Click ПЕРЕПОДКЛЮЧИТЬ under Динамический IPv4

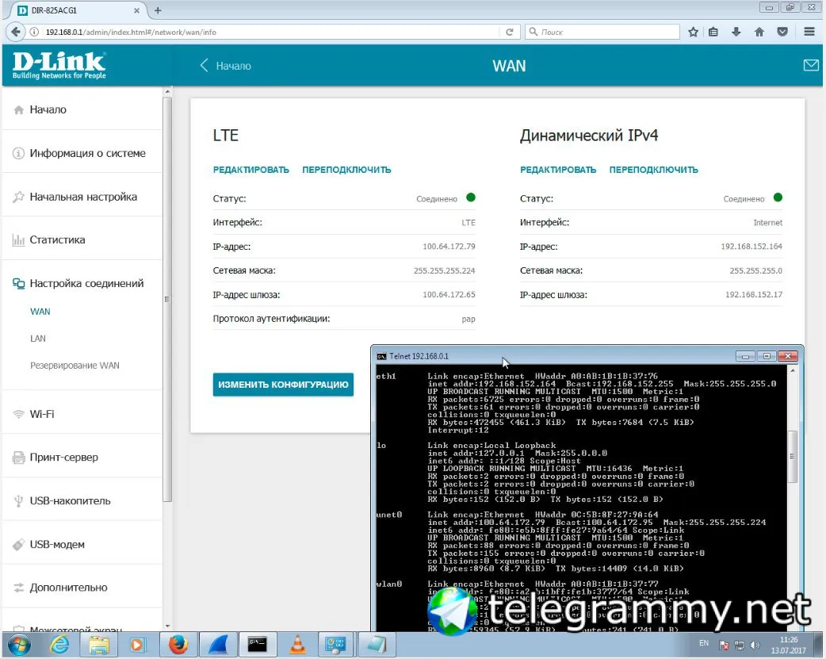654,170
